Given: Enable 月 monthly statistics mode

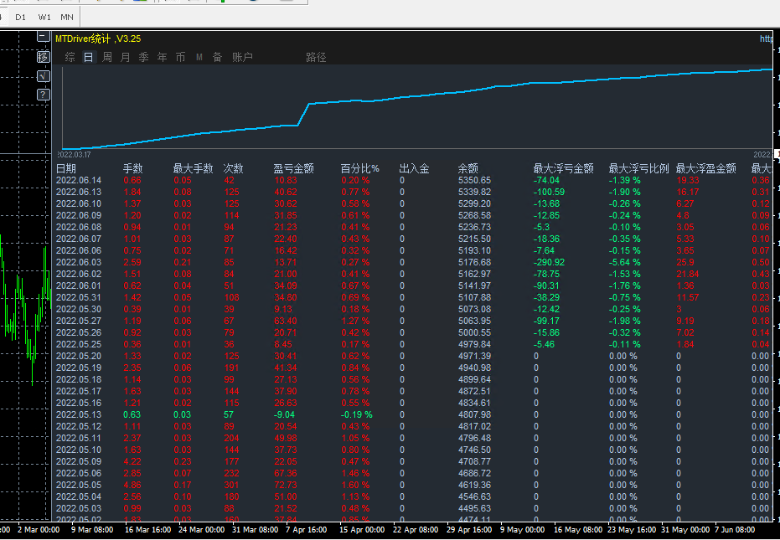Looking at the screenshot, I should tap(124, 56).
